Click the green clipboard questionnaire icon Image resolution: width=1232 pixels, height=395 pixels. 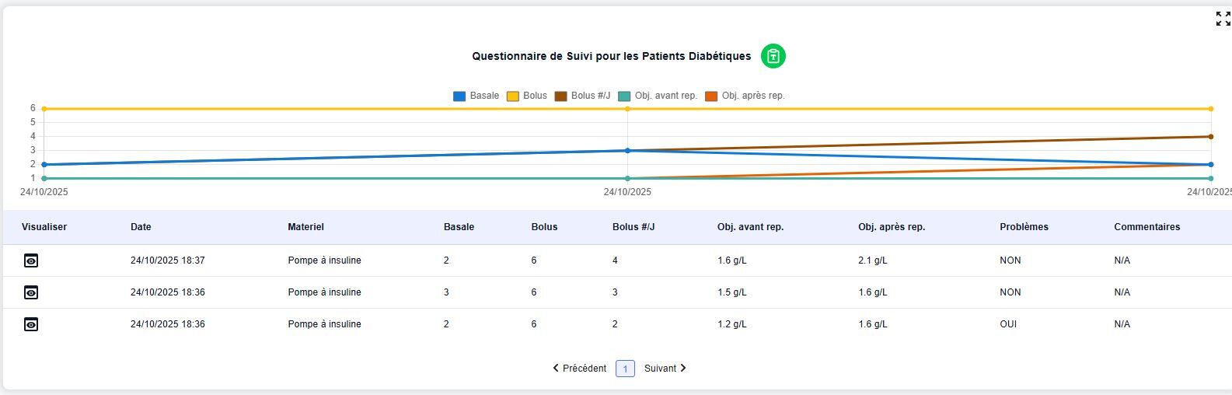(x=773, y=56)
